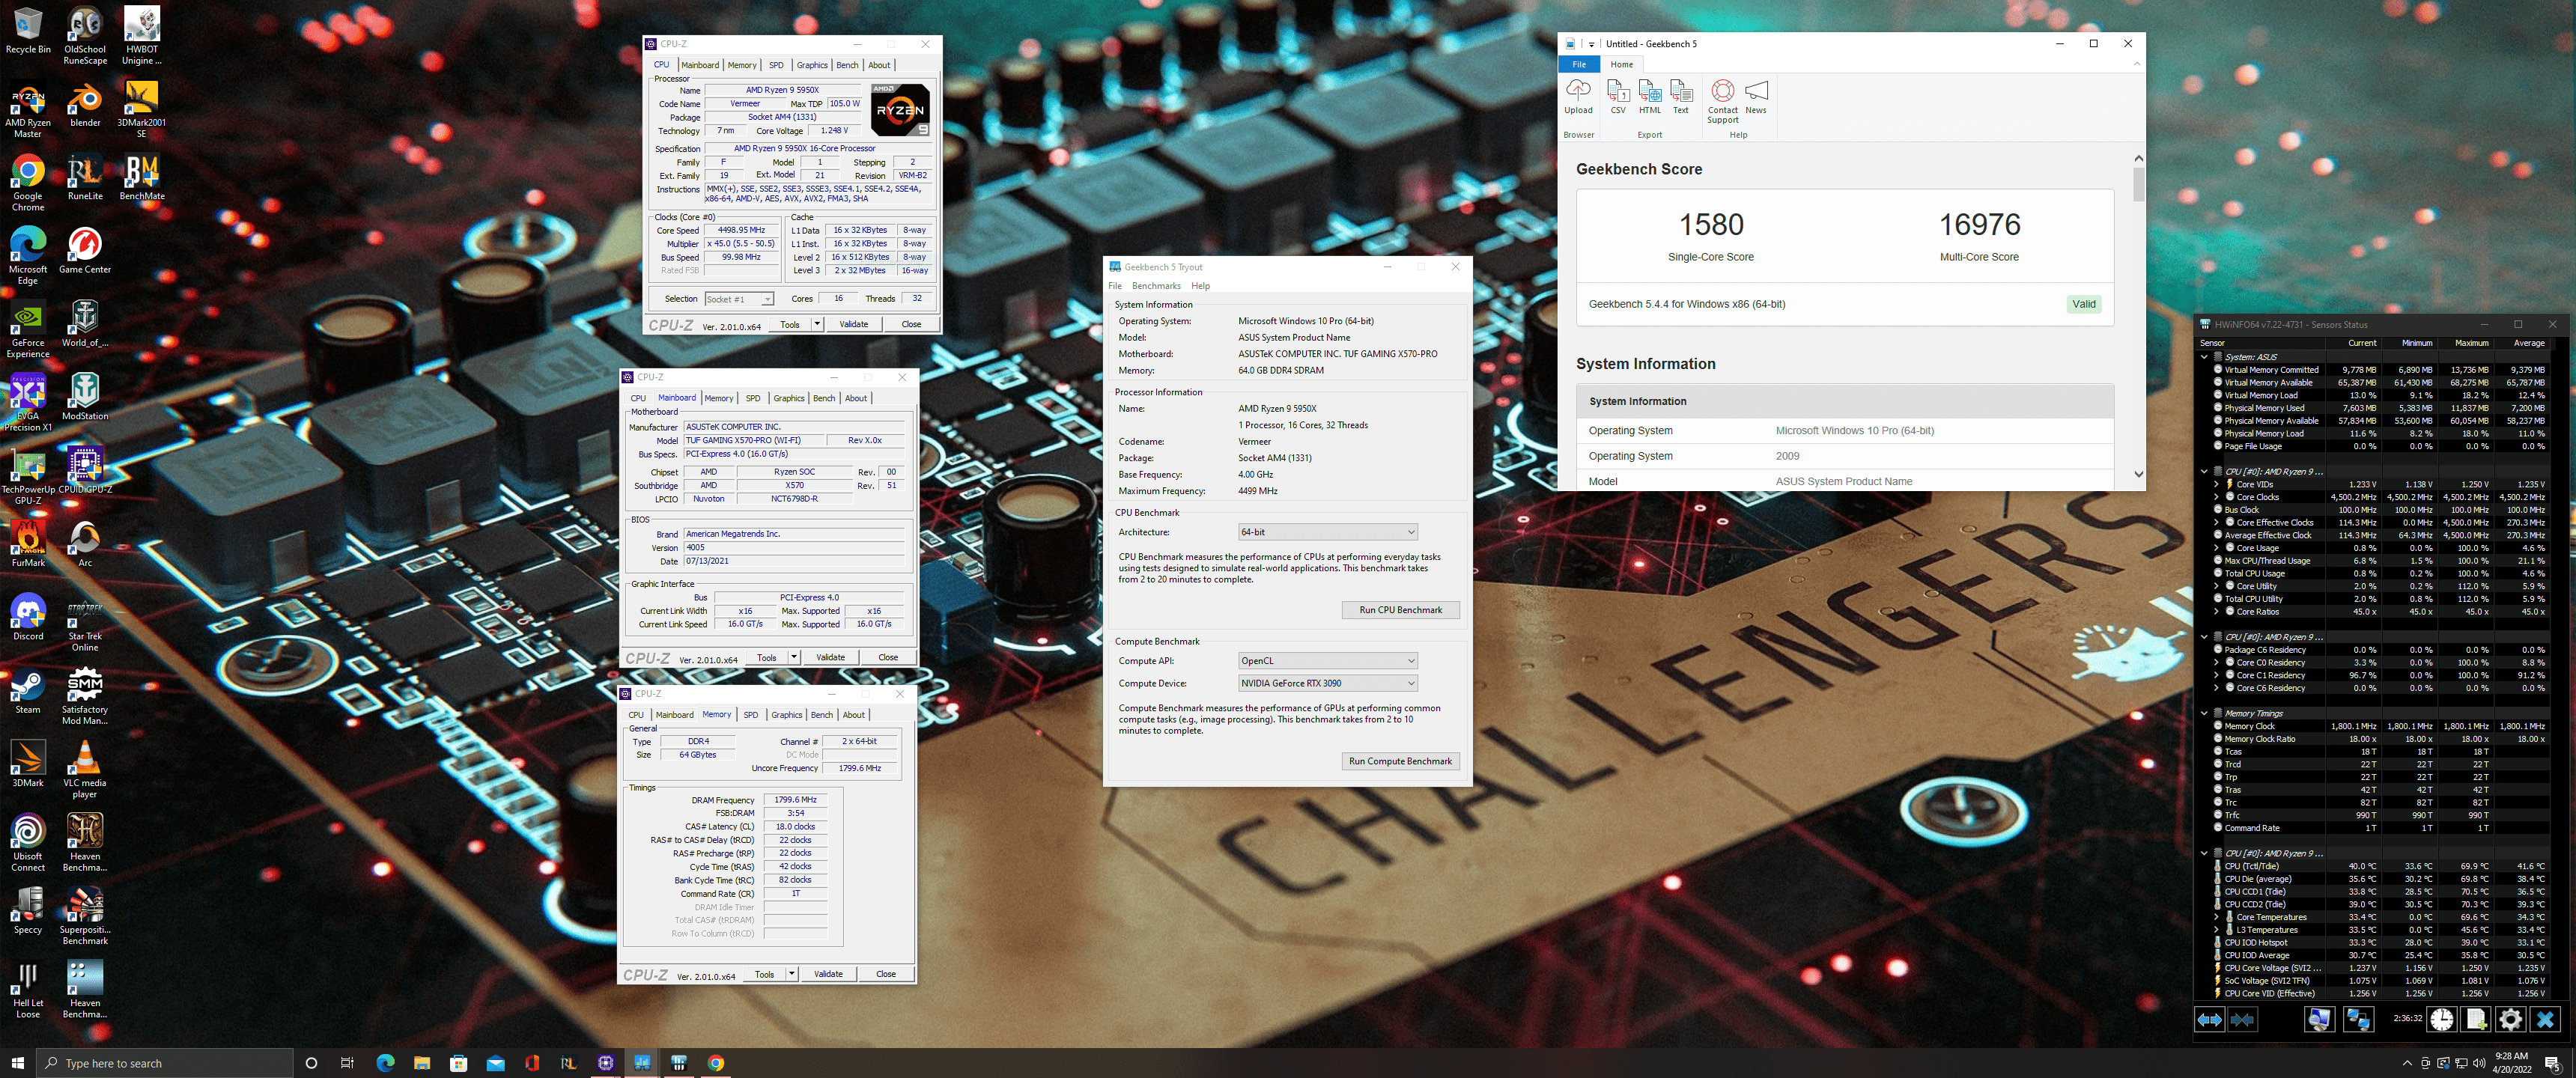Click Validate in CPU-Z processor window
The width and height of the screenshot is (2576, 1078).
853,324
